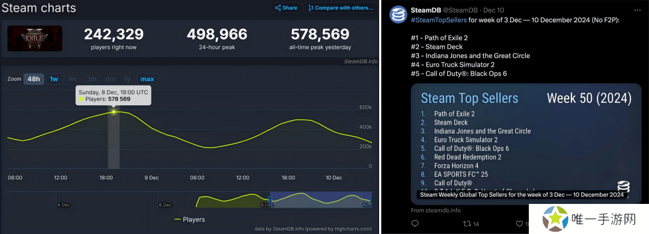Click the 578,569 all-time peak figure

pyautogui.click(x=320, y=34)
